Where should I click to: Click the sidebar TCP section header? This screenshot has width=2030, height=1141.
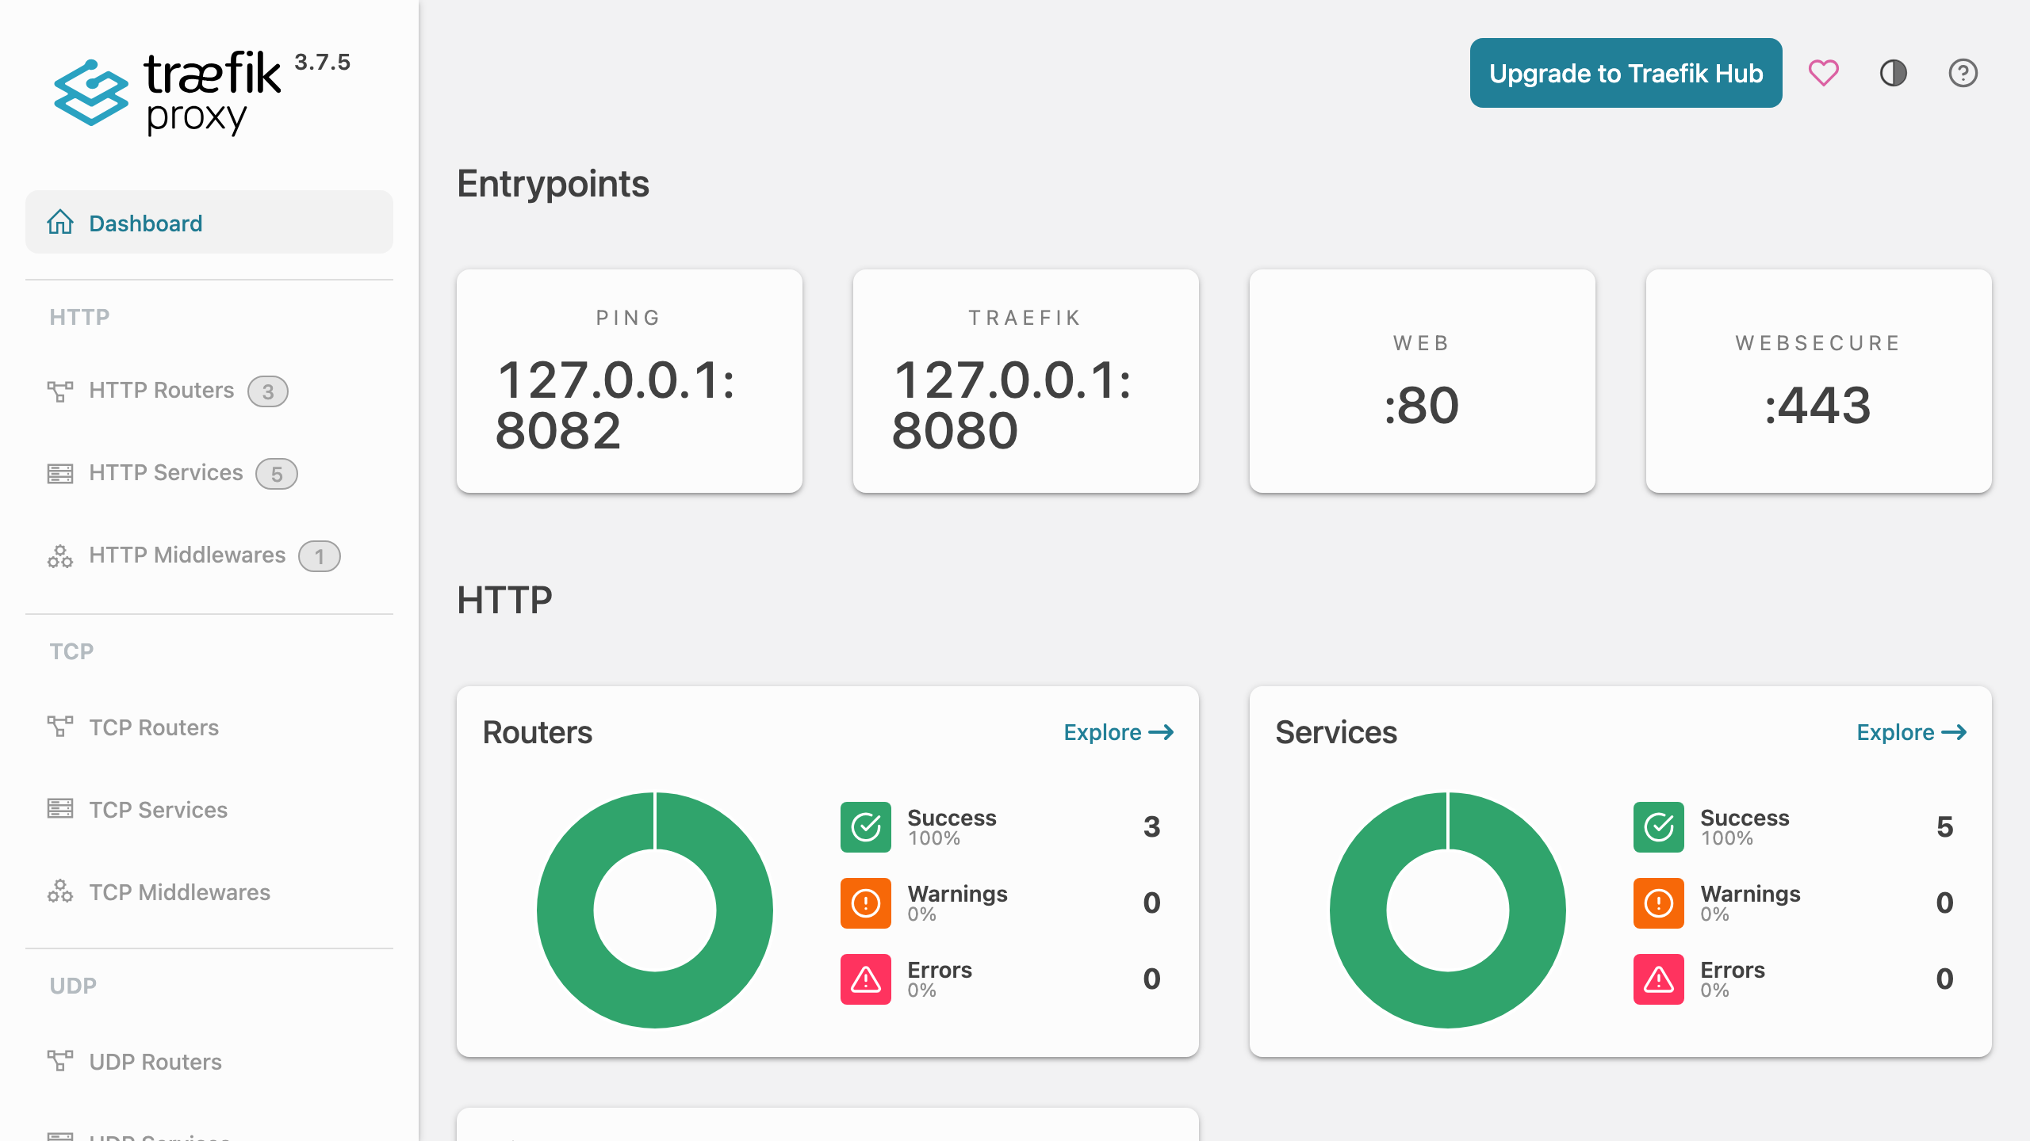tap(71, 651)
